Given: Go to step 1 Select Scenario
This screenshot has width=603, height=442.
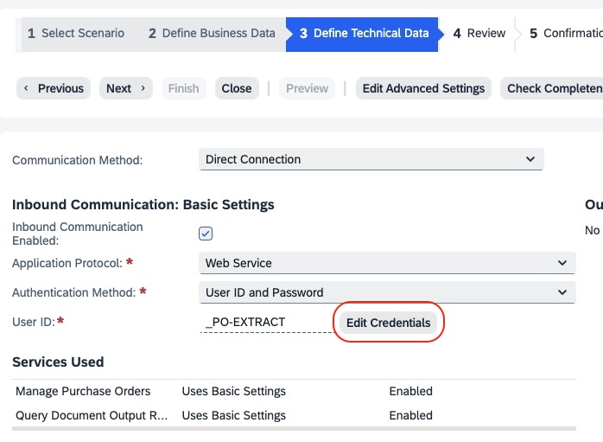Looking at the screenshot, I should (76, 34).
